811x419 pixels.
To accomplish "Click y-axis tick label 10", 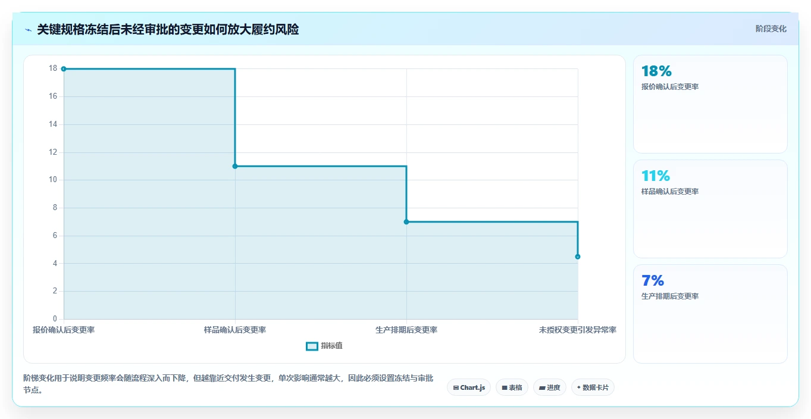I will pyautogui.click(x=53, y=180).
